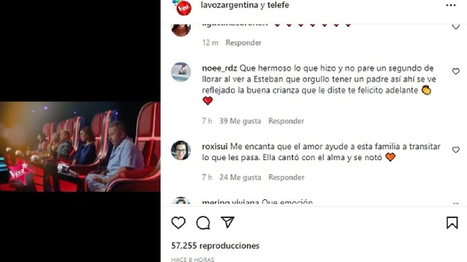Image resolution: width=467 pixels, height=262 pixels.
Task: Share post with the paper plane icon
Action: pos(227,222)
